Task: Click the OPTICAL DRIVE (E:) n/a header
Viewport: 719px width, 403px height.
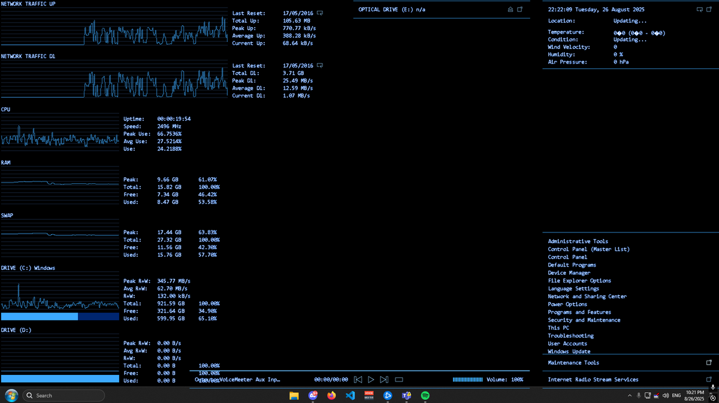Action: tap(392, 10)
